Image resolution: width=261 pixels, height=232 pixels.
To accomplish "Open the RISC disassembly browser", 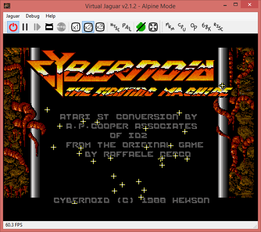I will coord(218,27).
